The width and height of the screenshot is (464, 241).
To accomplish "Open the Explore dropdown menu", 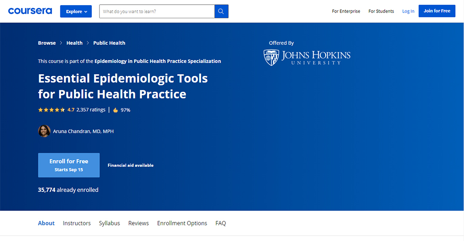I will point(76,11).
